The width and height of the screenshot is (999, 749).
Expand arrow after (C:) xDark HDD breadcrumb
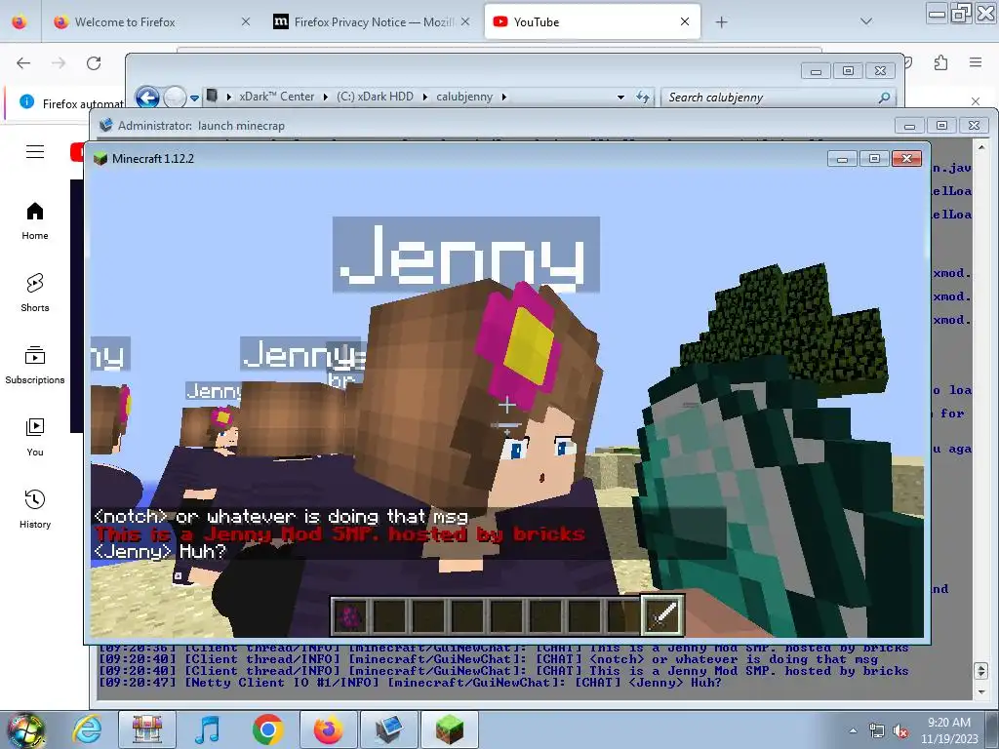point(425,97)
